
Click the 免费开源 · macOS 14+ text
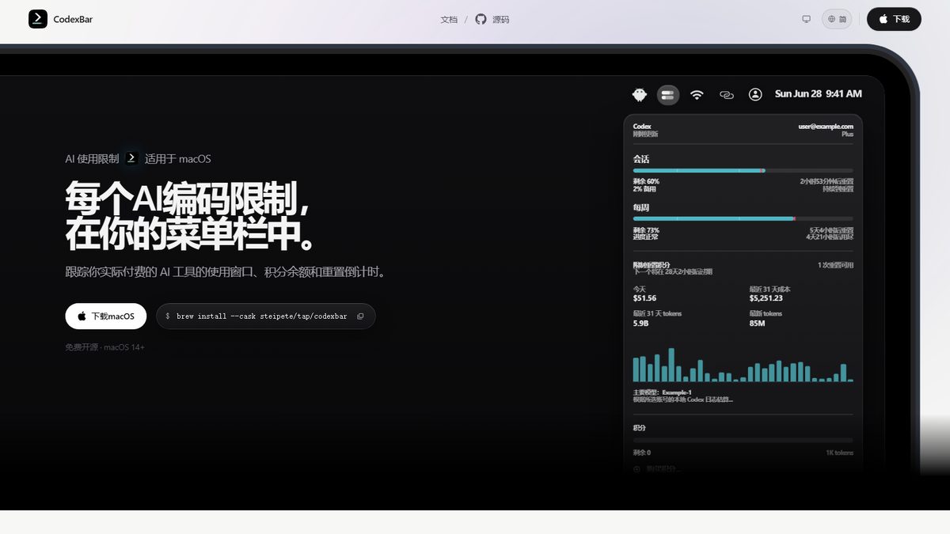coord(104,347)
